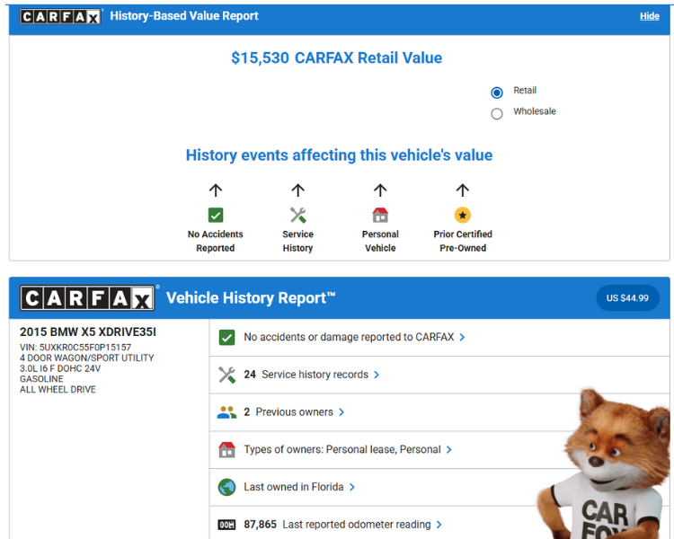Select the Wholesale radio button
The image size is (674, 539).
click(x=496, y=113)
